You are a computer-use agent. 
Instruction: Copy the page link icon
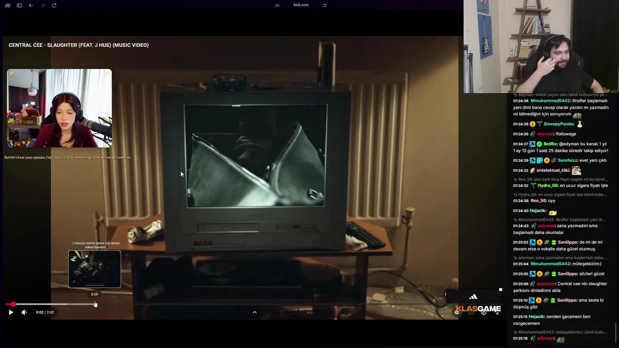tap(277, 5)
